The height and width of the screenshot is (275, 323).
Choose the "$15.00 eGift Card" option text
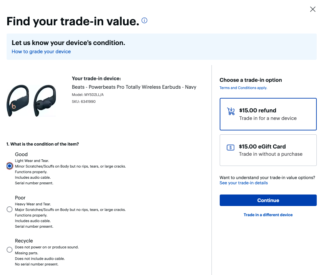[x=262, y=147]
